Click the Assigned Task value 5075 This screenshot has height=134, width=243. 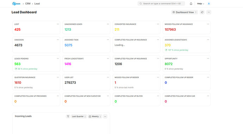(x=68, y=45)
